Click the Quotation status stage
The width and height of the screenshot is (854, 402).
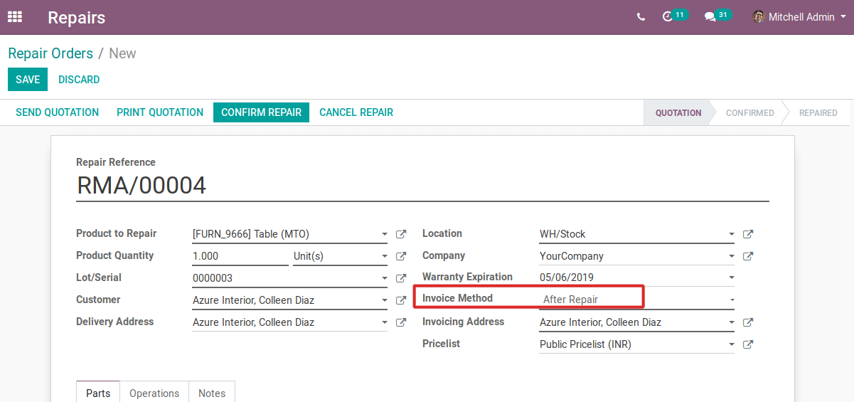[x=678, y=112]
